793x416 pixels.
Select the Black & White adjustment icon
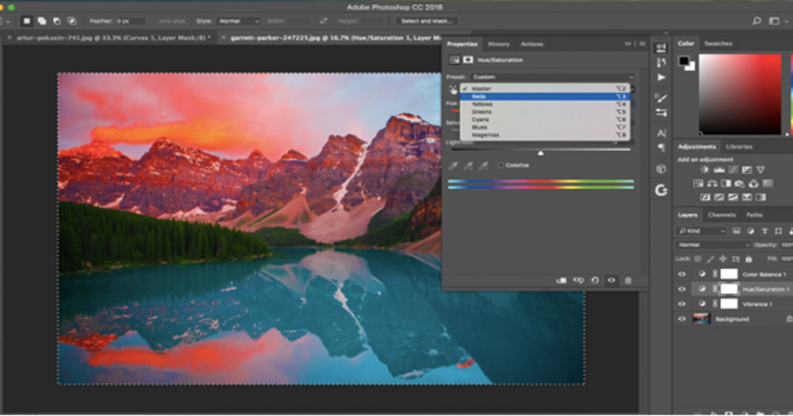tap(726, 184)
